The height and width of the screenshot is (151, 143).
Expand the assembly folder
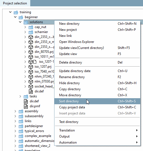(x=15, y=111)
